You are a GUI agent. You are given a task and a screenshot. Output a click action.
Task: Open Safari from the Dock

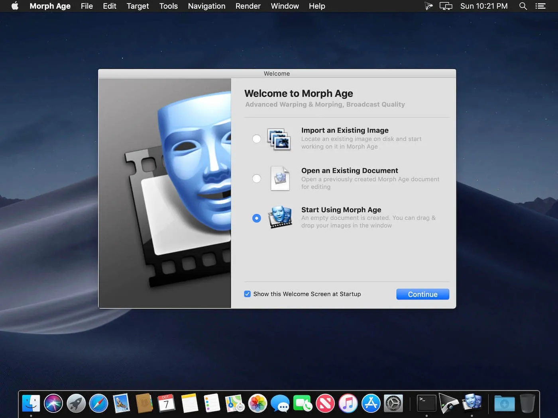[98, 403]
